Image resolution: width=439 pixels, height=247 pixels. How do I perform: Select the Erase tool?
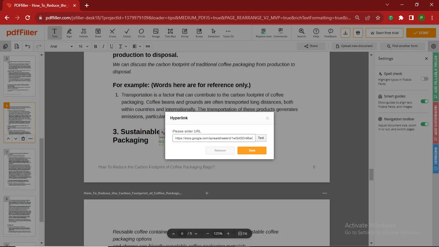[199, 32]
